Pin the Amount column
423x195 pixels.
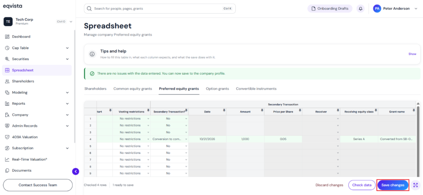pos(262,110)
